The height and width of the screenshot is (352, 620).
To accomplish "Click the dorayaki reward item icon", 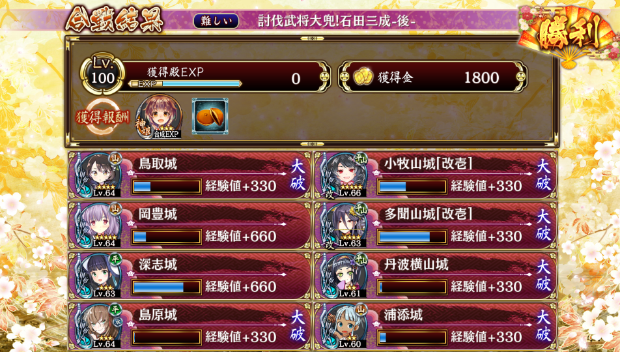I will [210, 117].
